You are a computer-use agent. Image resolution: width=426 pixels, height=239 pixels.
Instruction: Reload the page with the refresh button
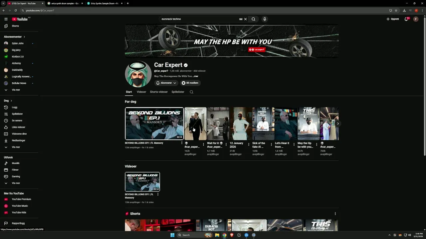pyautogui.click(x=15, y=10)
